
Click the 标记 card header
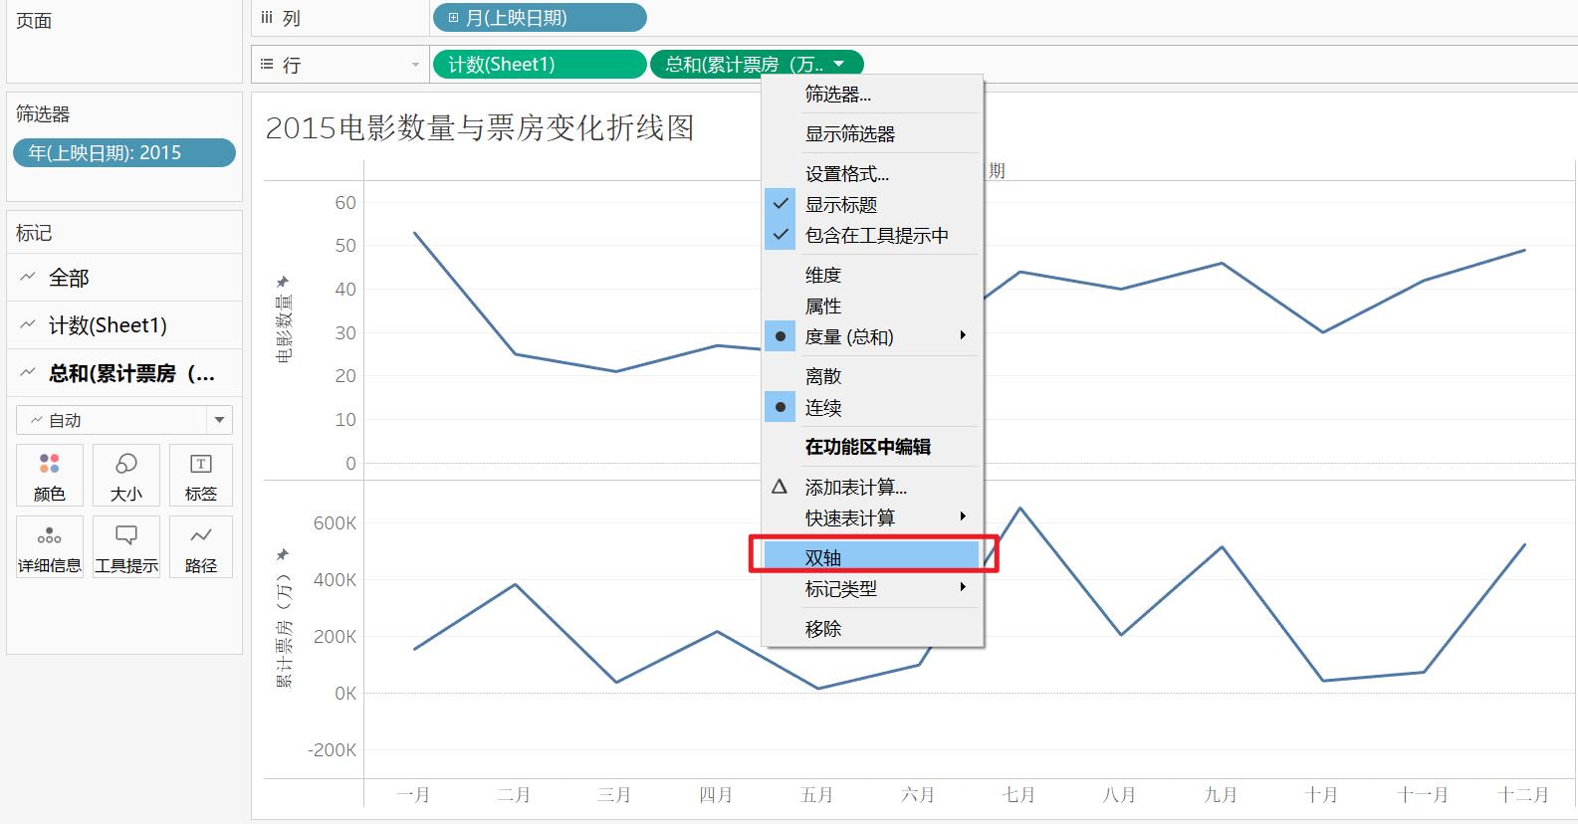tap(34, 233)
